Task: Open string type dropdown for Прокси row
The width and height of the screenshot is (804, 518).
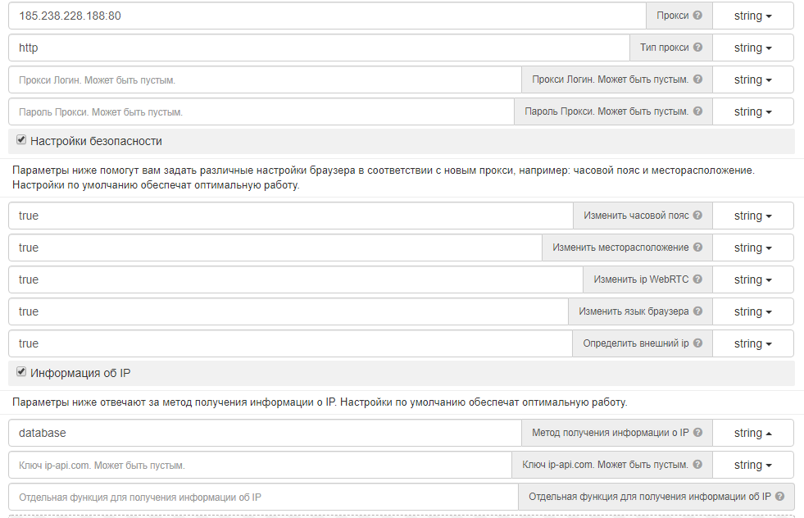Action: pyautogui.click(x=753, y=16)
